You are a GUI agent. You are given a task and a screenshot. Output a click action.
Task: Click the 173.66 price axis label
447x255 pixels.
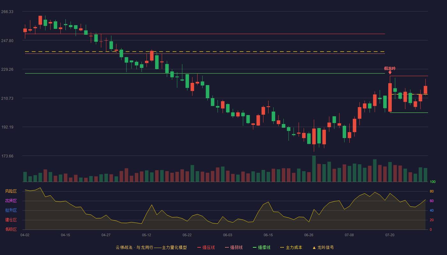[x=7, y=156]
